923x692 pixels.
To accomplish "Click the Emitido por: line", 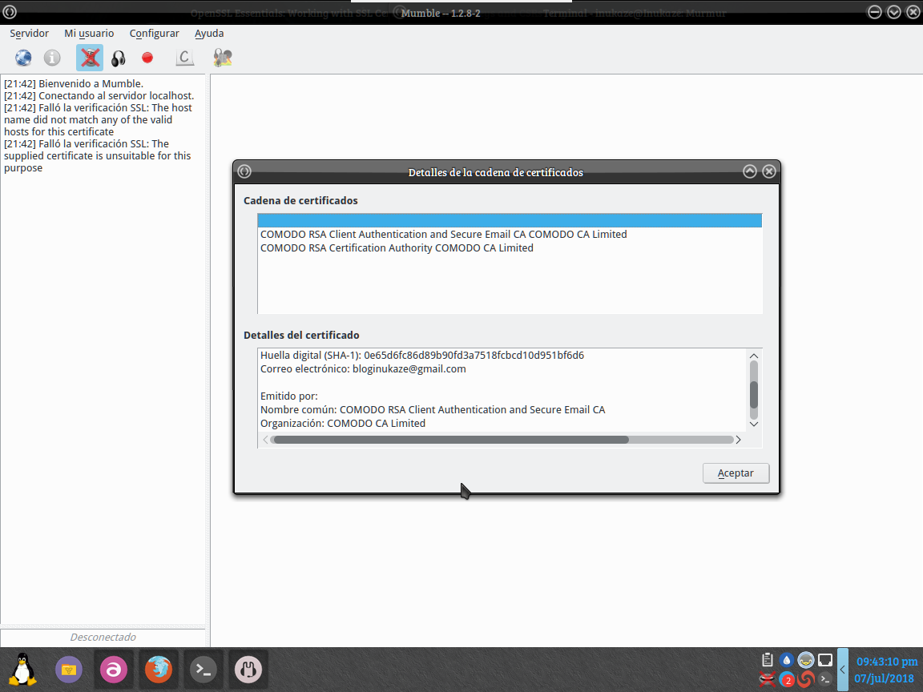I will coord(289,396).
